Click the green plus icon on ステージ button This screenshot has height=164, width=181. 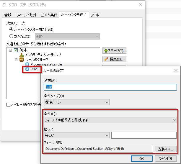click(106, 51)
